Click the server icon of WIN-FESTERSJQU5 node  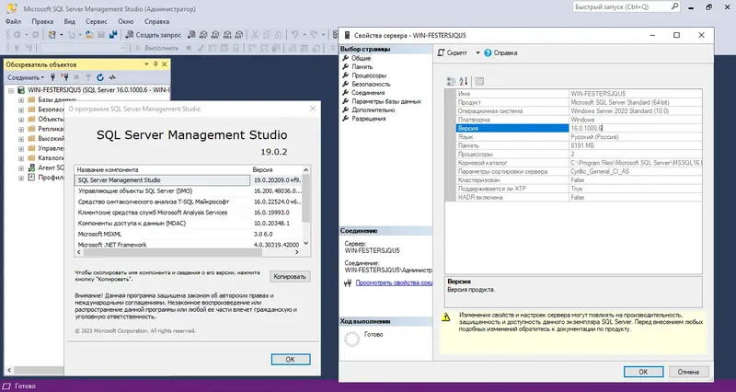[x=21, y=89]
